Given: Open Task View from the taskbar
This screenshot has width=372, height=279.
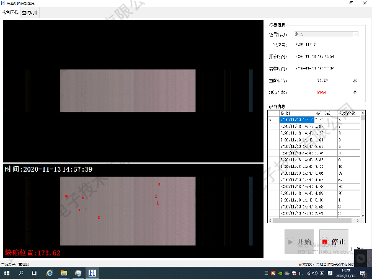Looking at the screenshot, I should pyautogui.click(x=35, y=273).
